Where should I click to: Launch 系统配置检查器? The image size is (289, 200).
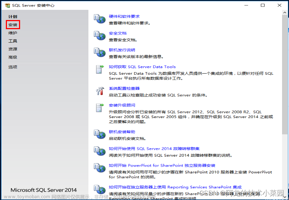click(x=124, y=89)
